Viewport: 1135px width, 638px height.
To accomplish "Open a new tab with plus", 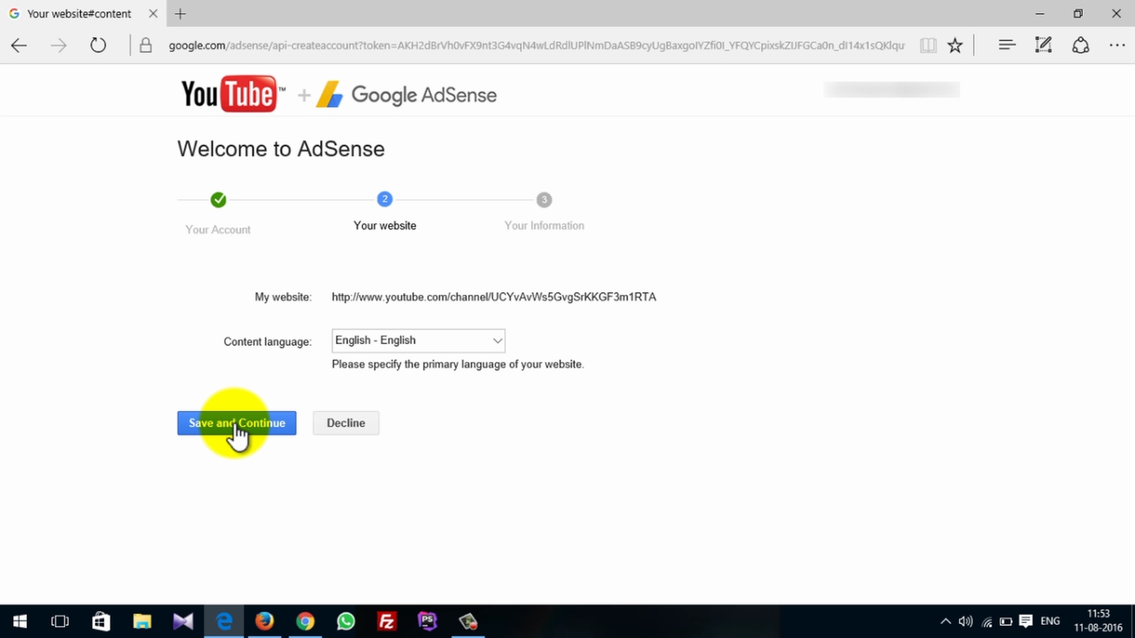I will click(180, 14).
